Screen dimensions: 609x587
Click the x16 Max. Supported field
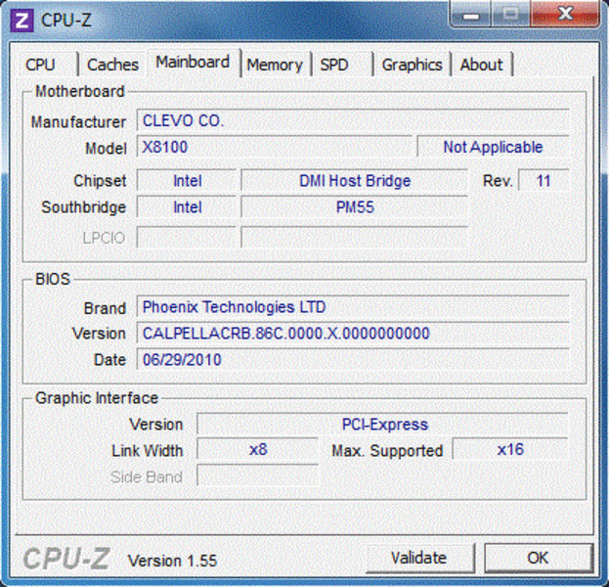[510, 450]
